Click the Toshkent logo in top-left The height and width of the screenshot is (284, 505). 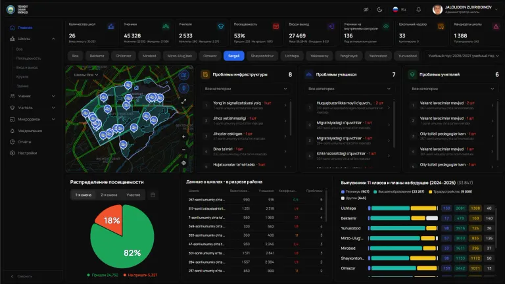pyautogui.click(x=17, y=10)
